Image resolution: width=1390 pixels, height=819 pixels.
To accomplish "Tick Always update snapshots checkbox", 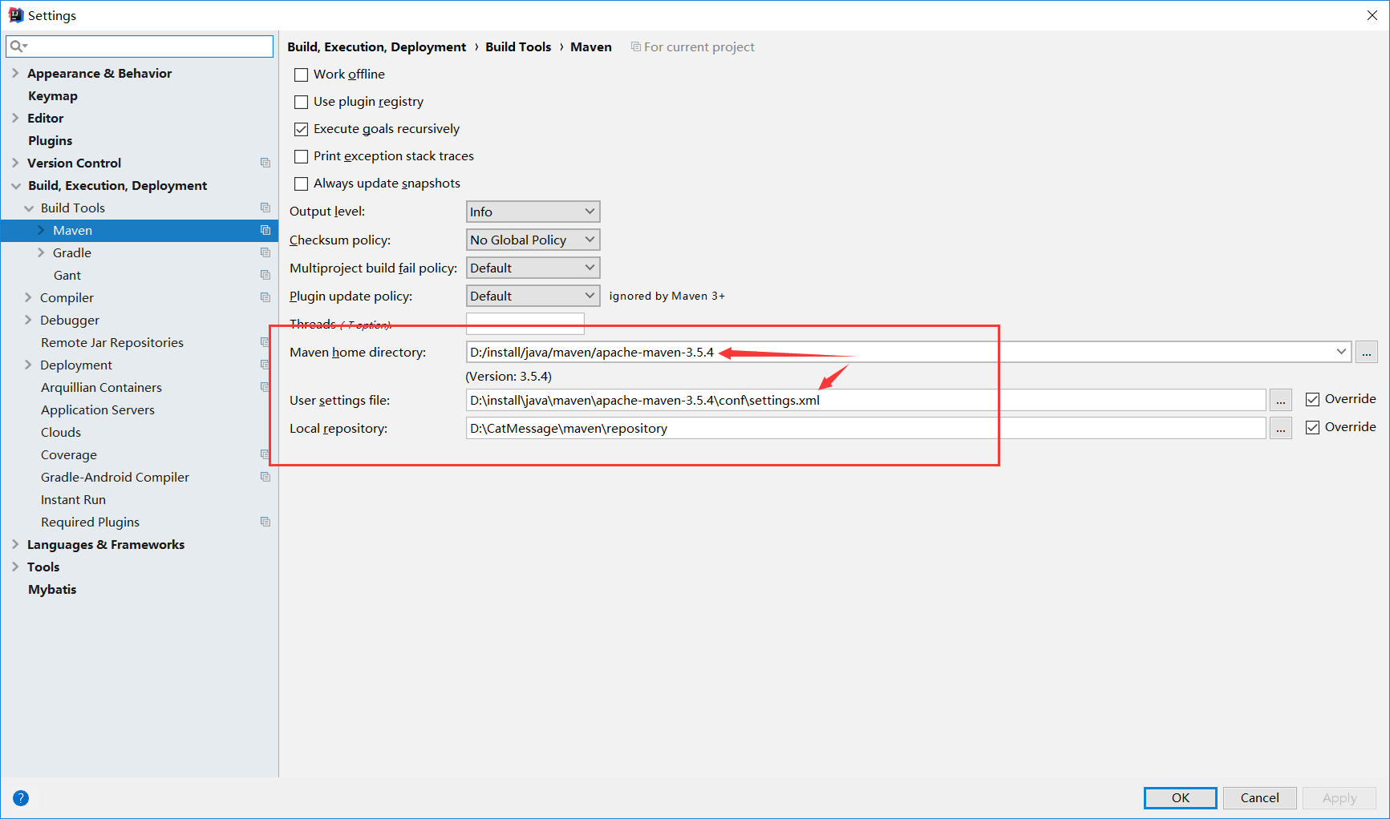I will [302, 184].
